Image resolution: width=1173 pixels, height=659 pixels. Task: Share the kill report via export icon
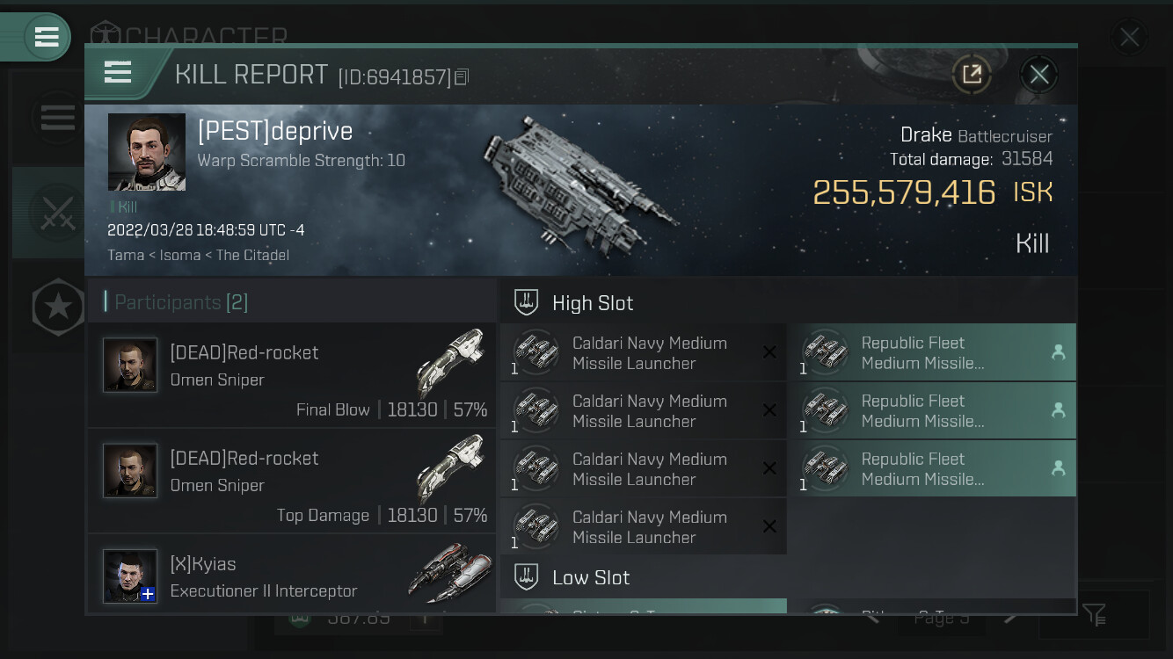click(x=972, y=75)
